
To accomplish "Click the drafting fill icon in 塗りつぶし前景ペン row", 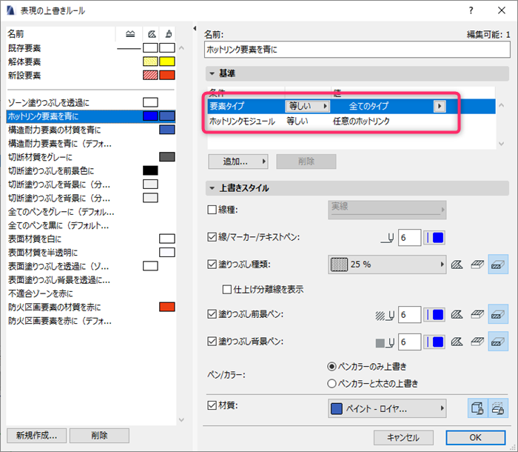I will [x=477, y=314].
